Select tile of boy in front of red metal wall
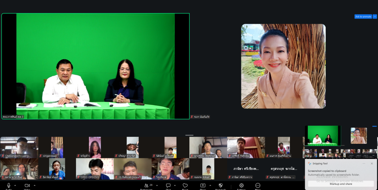378x190 pixels. pos(246,147)
